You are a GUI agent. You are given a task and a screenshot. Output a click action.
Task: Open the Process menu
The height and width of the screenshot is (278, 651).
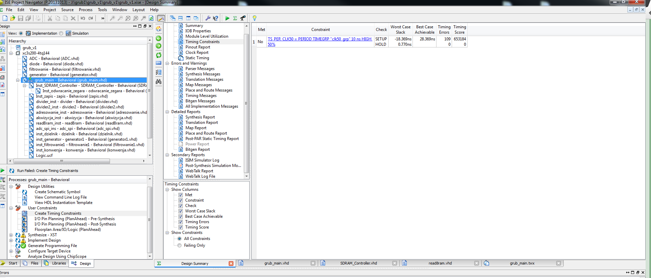tap(86, 10)
